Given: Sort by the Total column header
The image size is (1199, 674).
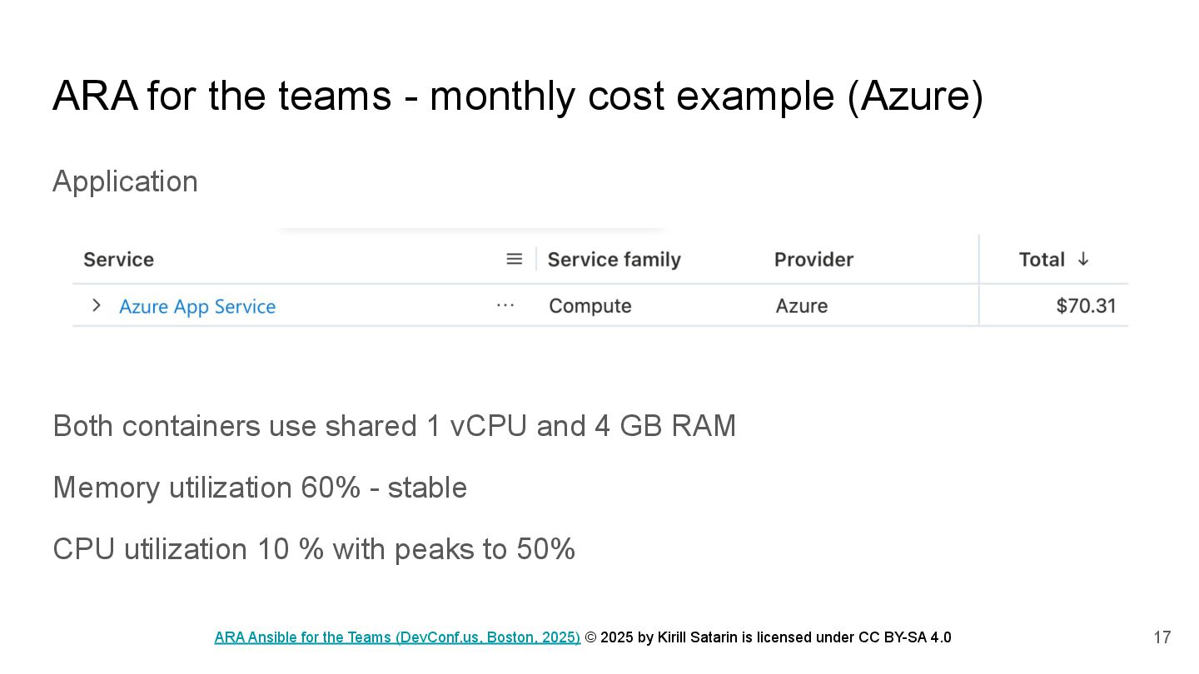Looking at the screenshot, I should click(1042, 260).
